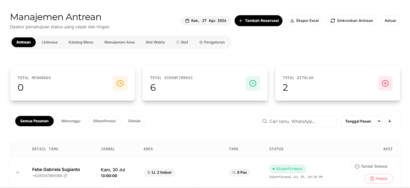This screenshot has height=188, width=410.
Task: Open the Tanggal Pesan sort dropdown
Action: (x=361, y=121)
